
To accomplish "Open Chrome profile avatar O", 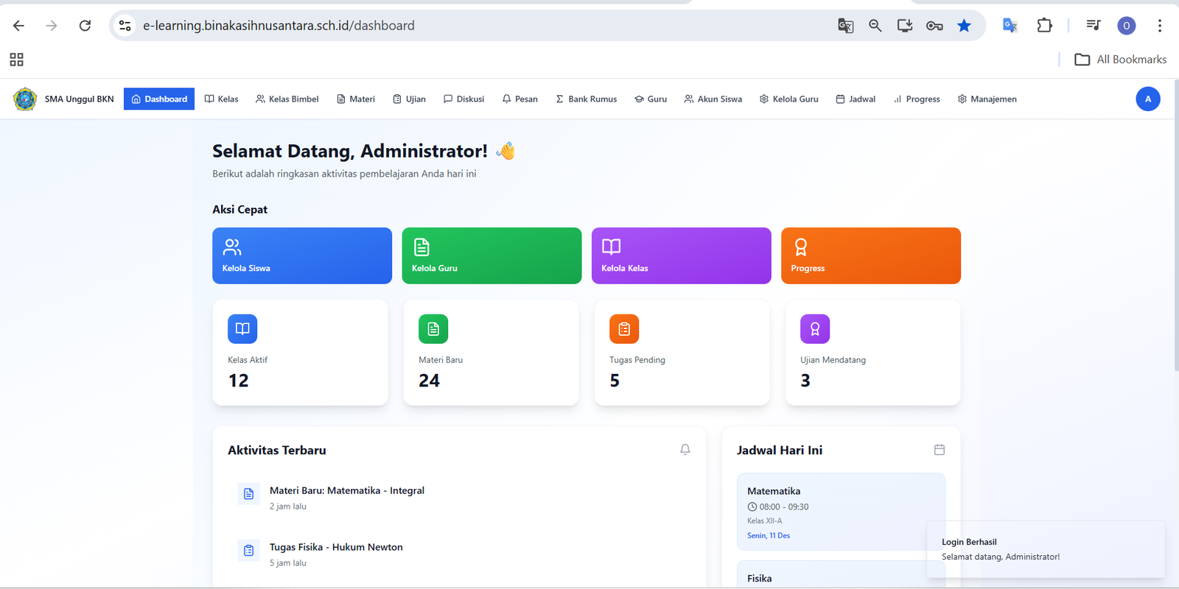I will 1127,26.
